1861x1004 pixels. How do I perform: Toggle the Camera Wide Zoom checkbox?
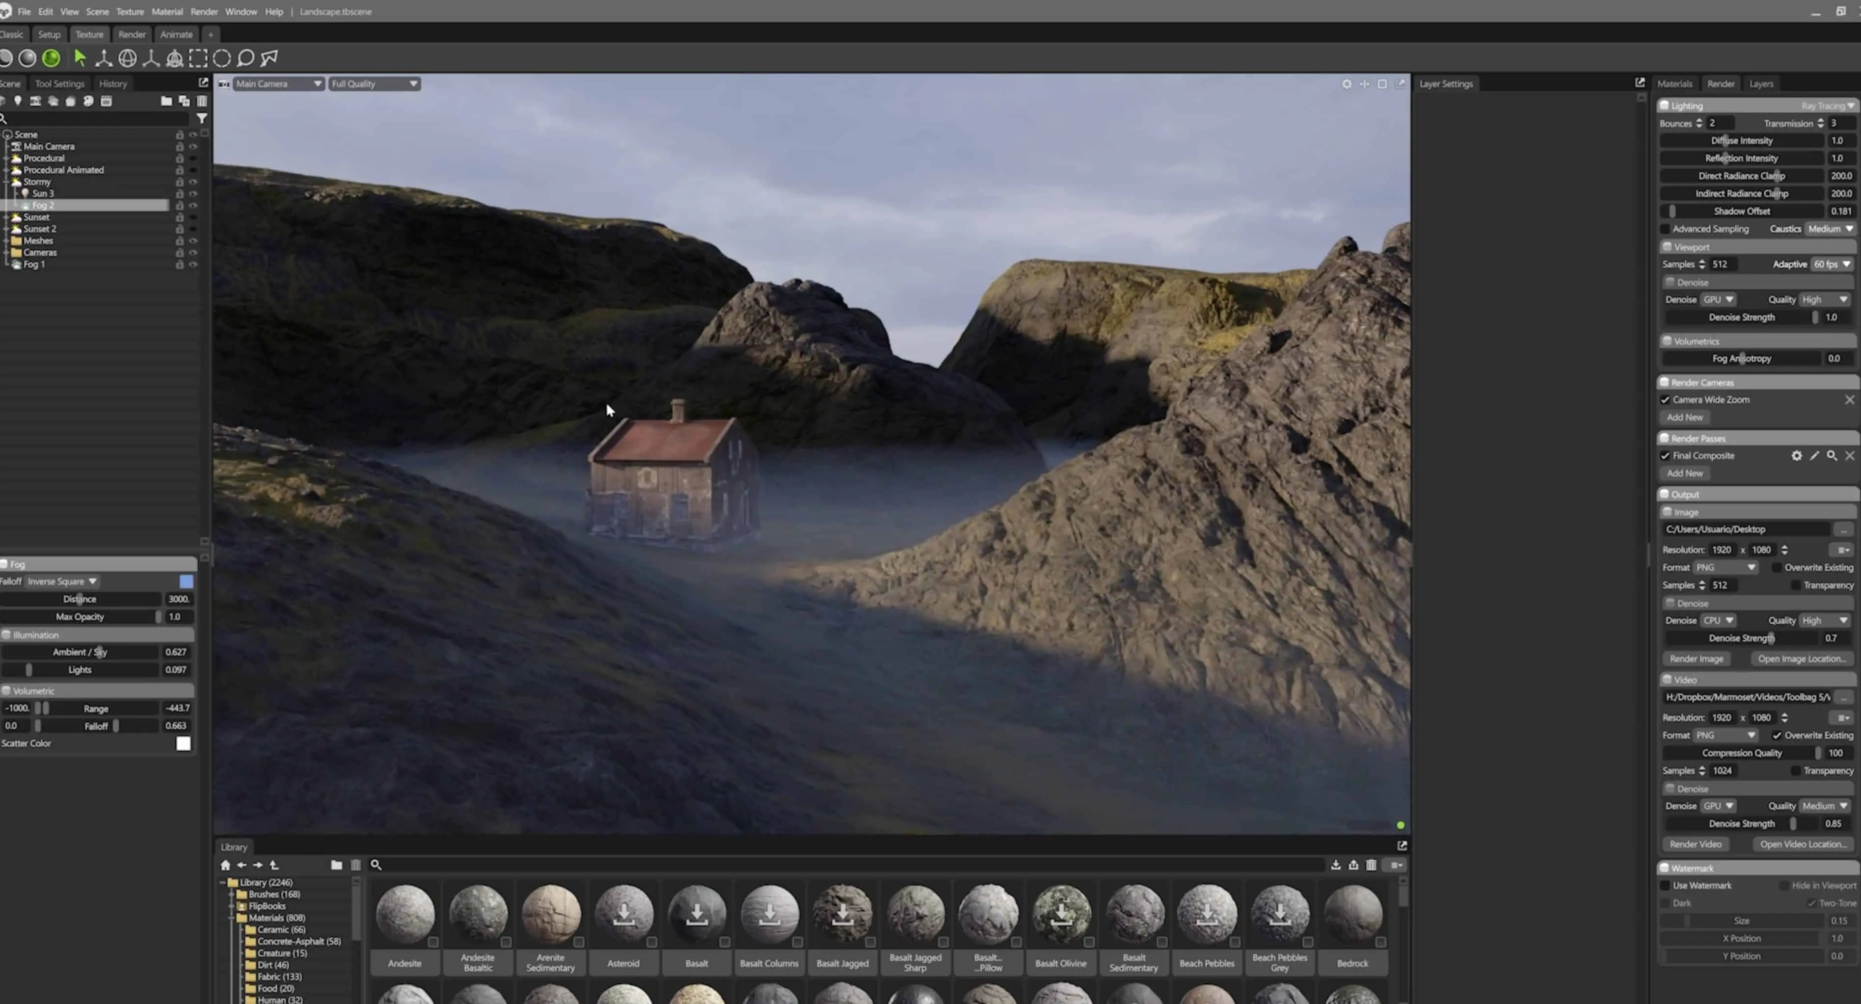(1665, 399)
